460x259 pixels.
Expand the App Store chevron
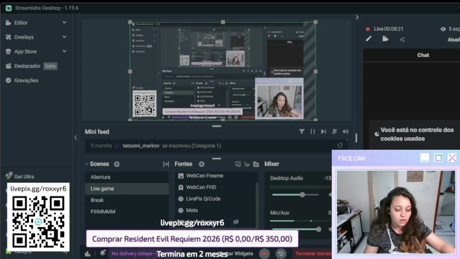64,51
